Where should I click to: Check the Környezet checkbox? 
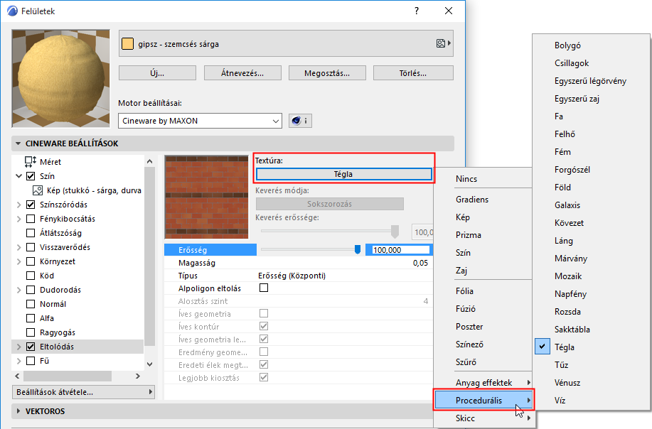pos(31,261)
